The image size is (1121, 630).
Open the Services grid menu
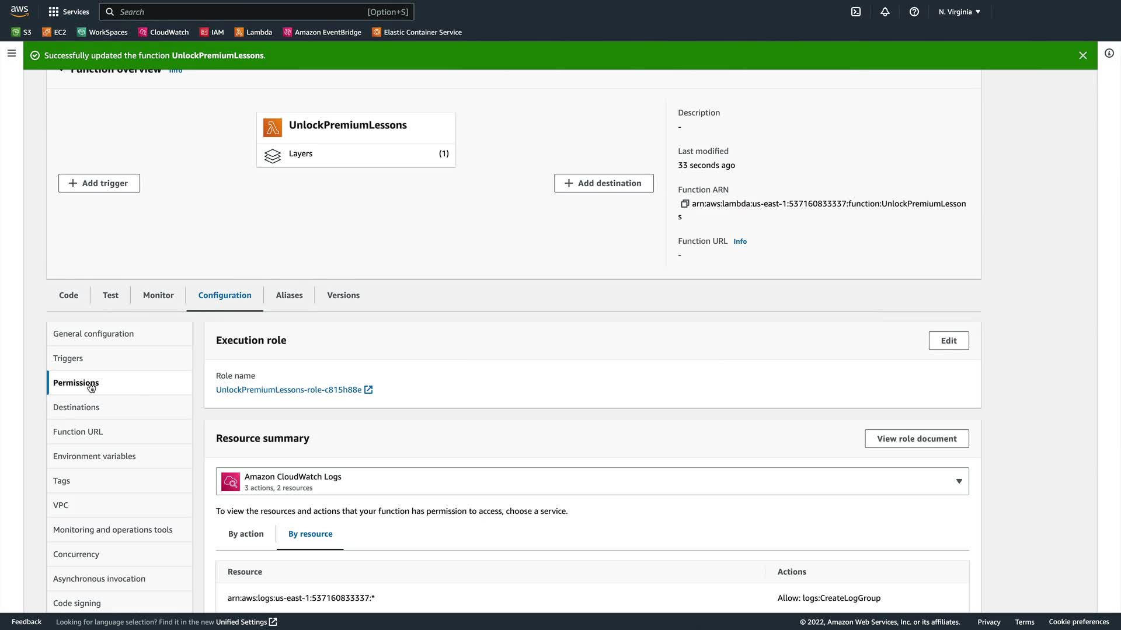pos(69,12)
